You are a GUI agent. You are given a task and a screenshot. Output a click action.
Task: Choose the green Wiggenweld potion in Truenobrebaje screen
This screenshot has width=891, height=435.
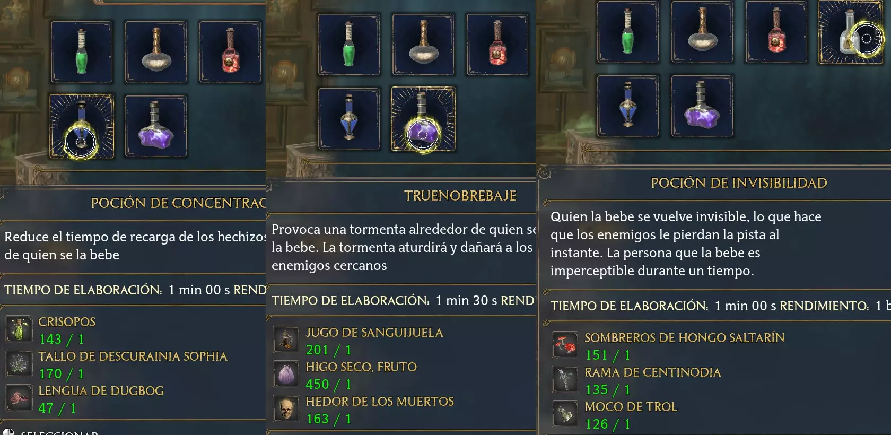pos(348,45)
